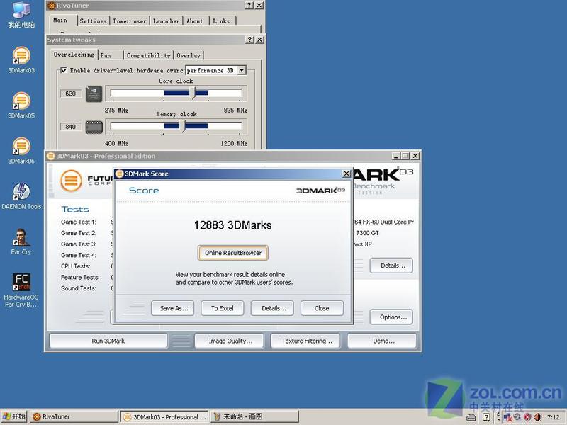The width and height of the screenshot is (567, 425).
Task: Open the Links tab in RivaTuner
Action: pos(221,21)
